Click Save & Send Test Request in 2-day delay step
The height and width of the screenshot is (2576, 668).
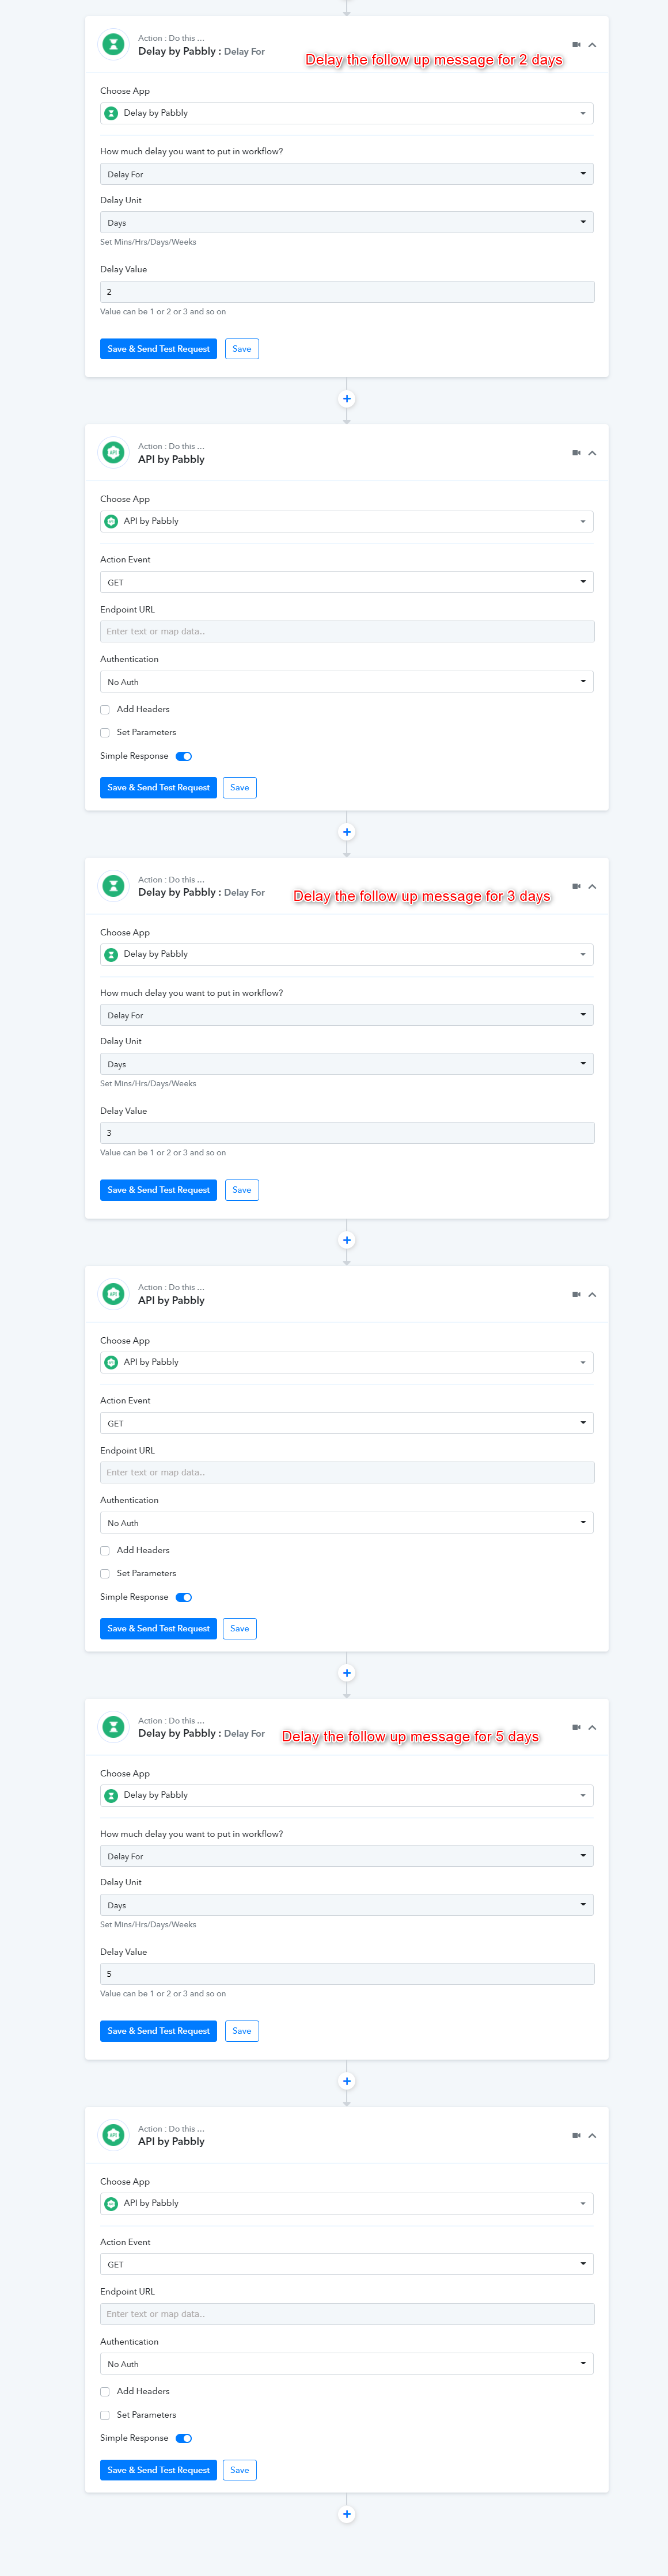(158, 349)
